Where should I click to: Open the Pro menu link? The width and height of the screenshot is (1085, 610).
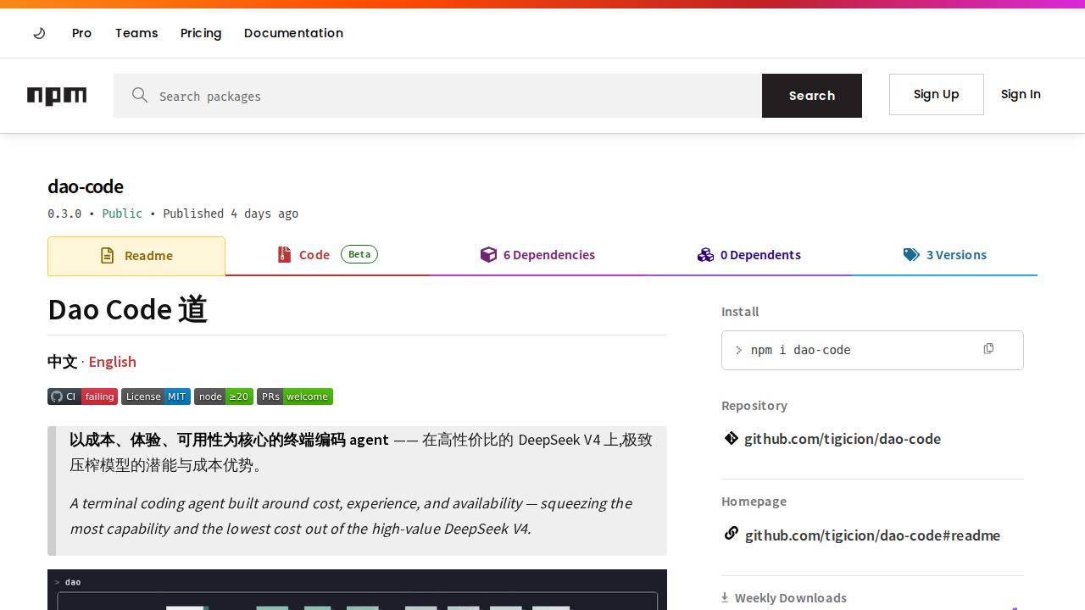click(81, 33)
